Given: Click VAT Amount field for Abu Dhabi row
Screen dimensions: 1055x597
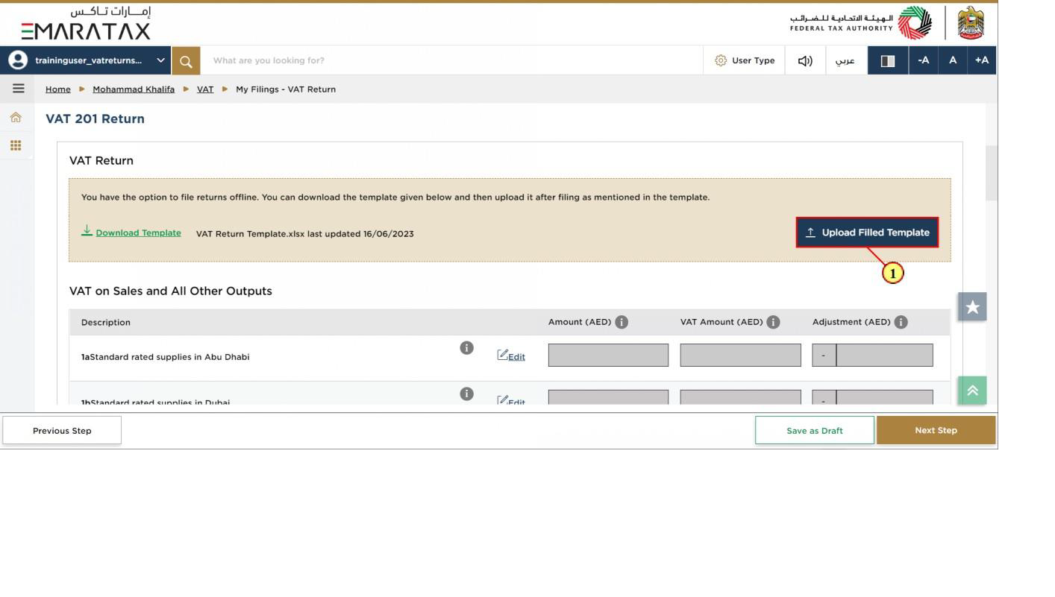Looking at the screenshot, I should tap(740, 356).
